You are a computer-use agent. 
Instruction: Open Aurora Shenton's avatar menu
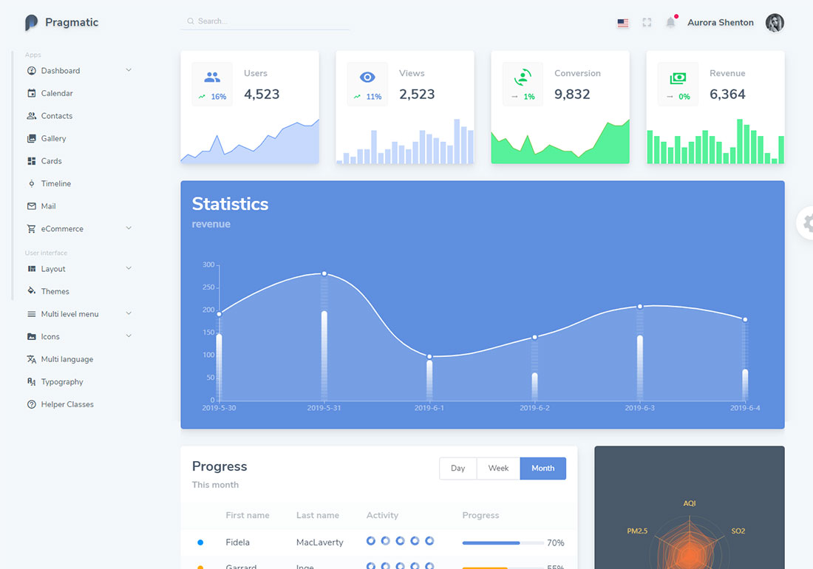coord(775,22)
